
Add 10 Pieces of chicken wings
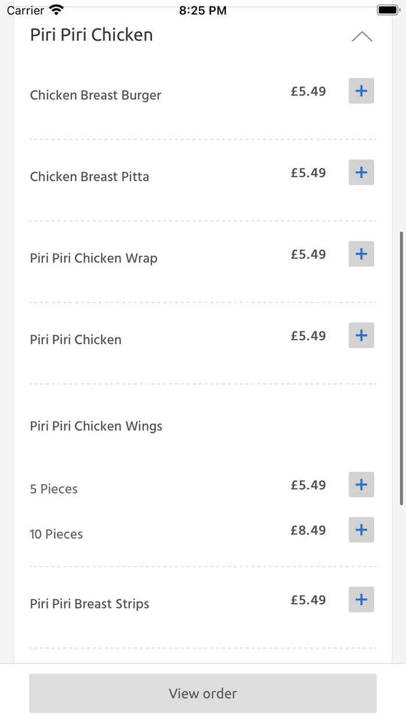pyautogui.click(x=361, y=529)
